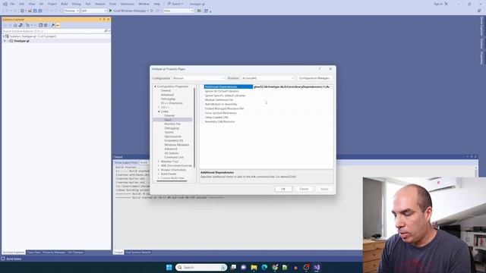The height and width of the screenshot is (273, 486).
Task: Select Manifest File under Linker
Action: coord(172,124)
